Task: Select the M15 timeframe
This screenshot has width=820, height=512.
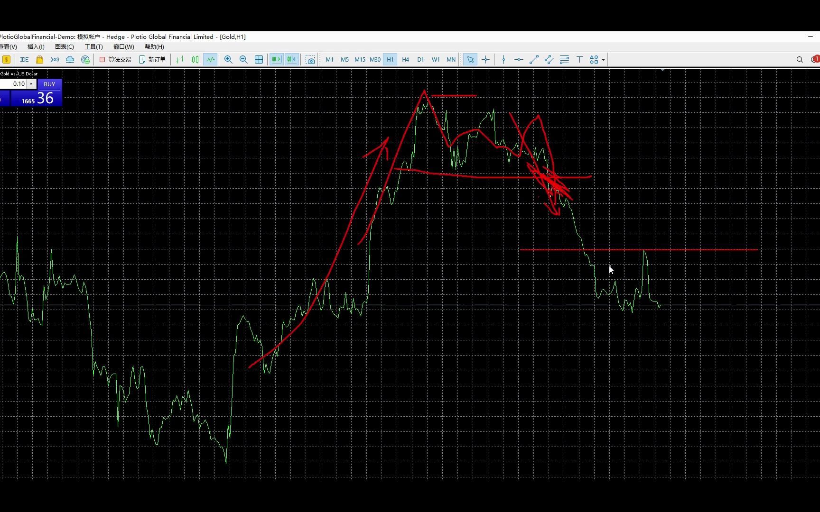Action: click(360, 59)
